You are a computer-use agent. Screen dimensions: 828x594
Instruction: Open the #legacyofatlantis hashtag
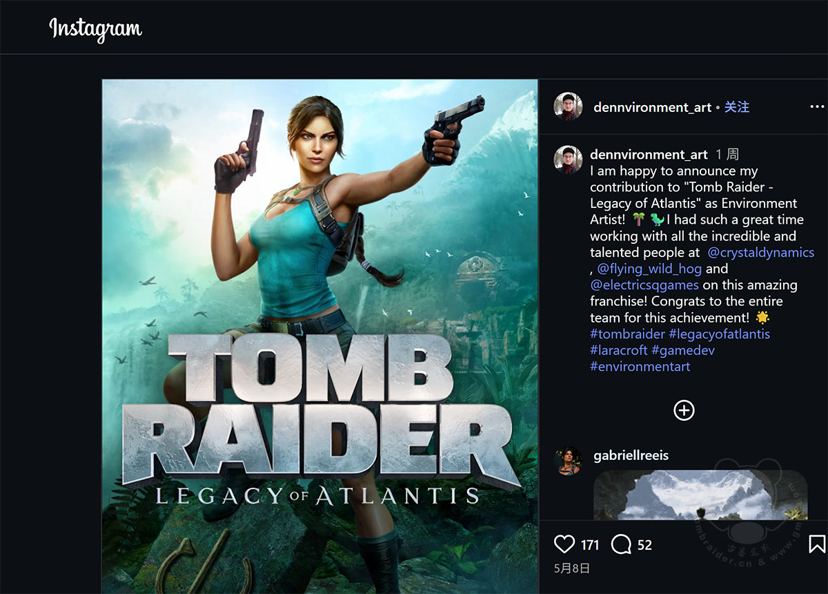[x=720, y=334]
